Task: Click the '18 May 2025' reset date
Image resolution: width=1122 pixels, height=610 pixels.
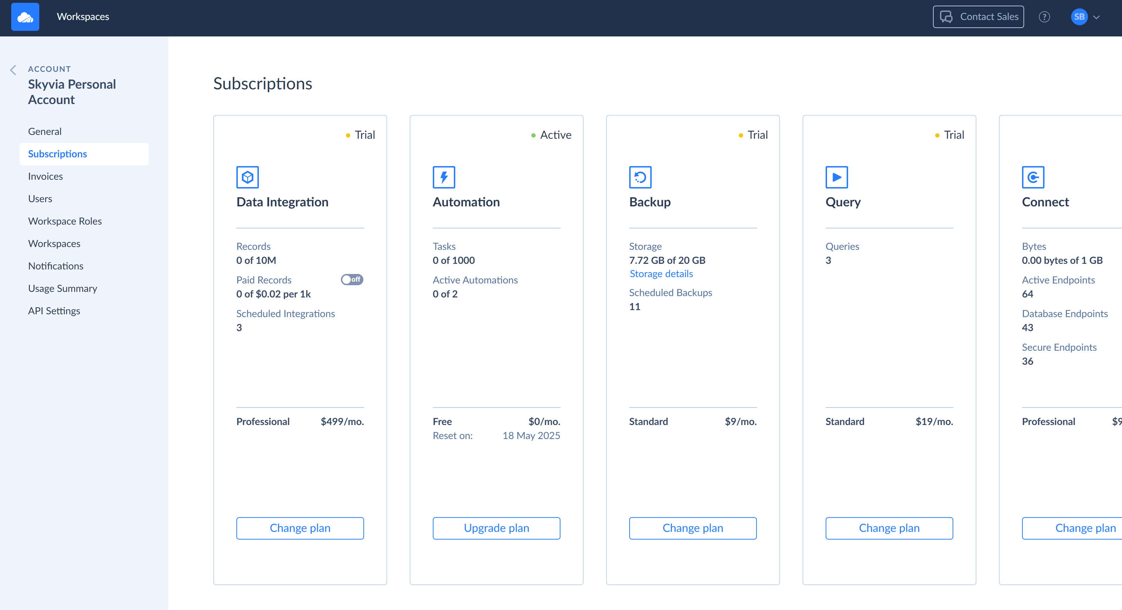Action: (531, 436)
